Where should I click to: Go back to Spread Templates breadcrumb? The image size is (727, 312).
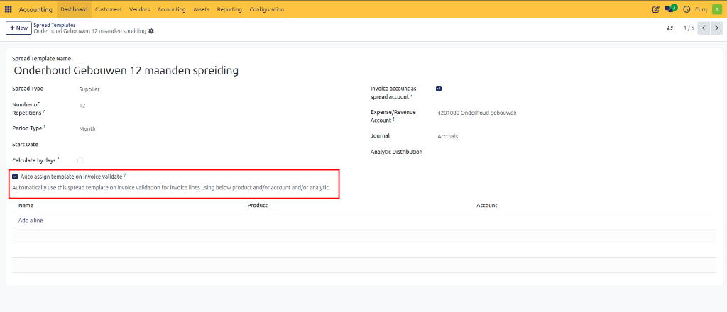point(55,25)
